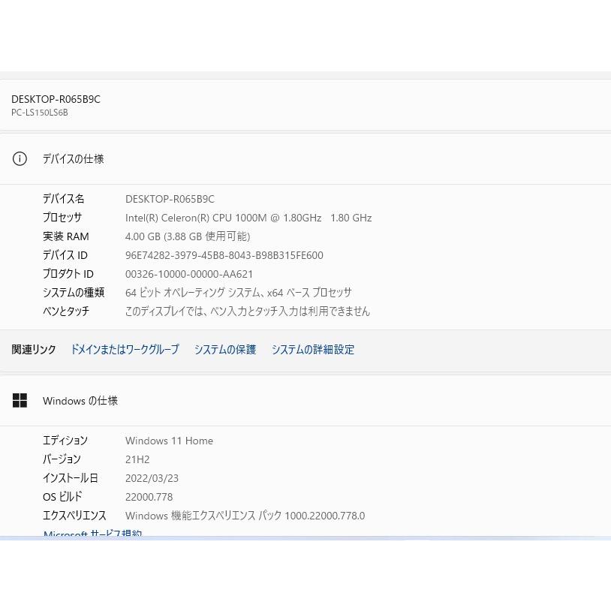Select device ID 96E74282-3979-45B8-8043-B98B315FE600
Screen dimensions: 611x611
[x=224, y=255]
